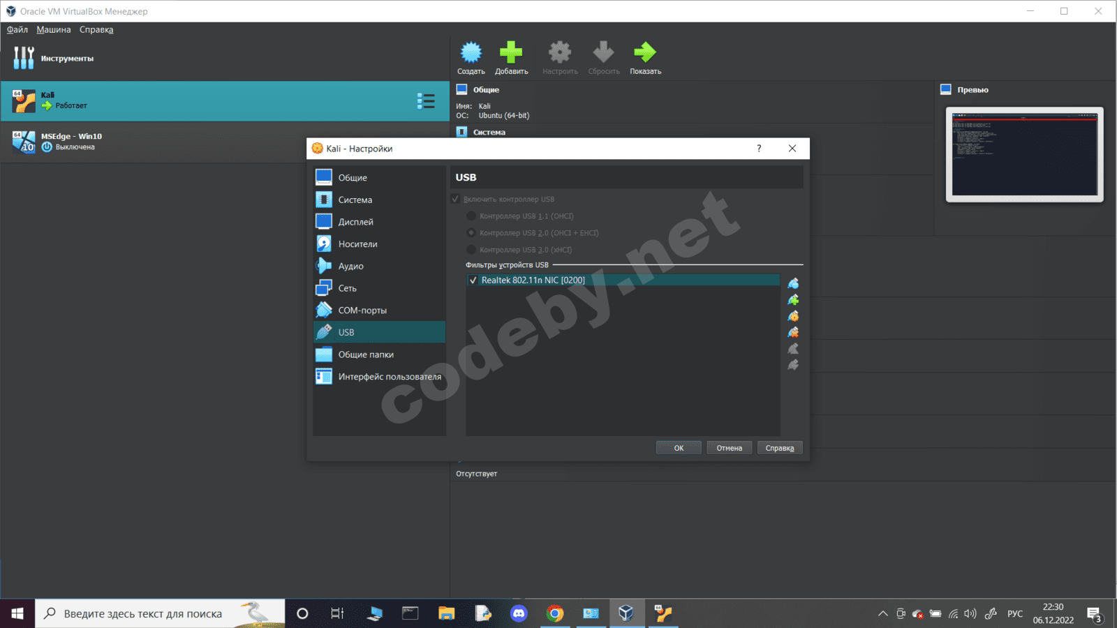Open Discord from the taskbar
Screen dimensions: 1117x628
pos(519,613)
